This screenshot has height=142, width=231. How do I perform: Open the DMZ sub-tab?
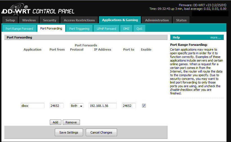126,29
